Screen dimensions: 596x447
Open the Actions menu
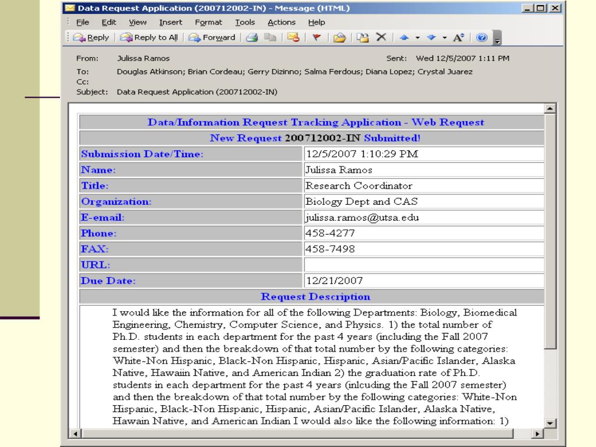[x=281, y=23]
